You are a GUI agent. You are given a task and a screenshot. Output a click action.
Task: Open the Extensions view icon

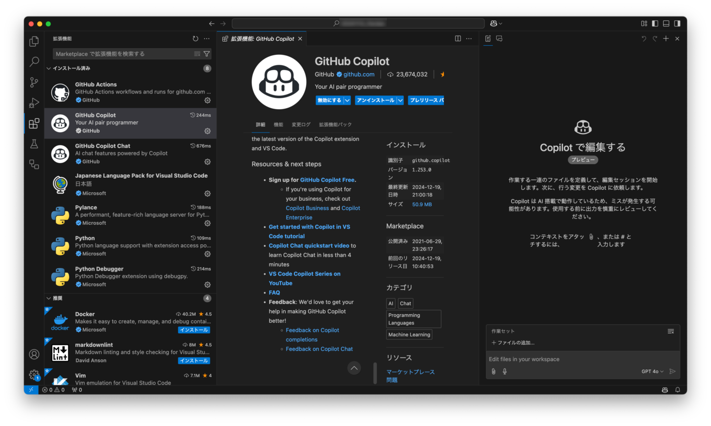click(34, 123)
